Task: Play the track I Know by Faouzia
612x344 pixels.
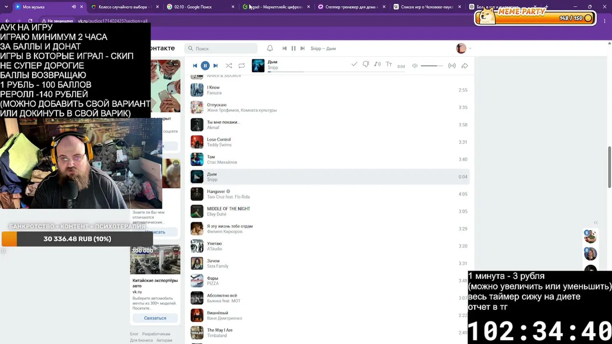Action: point(330,90)
